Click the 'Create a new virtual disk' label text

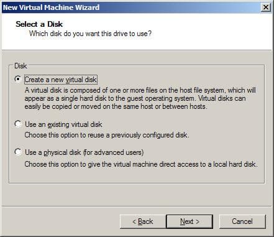coord(61,80)
